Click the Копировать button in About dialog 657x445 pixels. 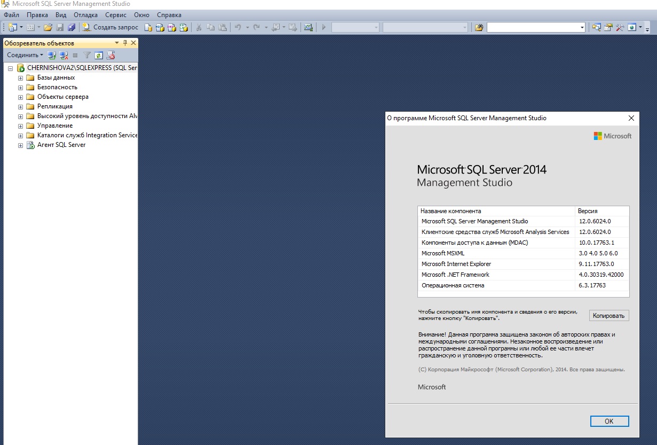click(608, 316)
